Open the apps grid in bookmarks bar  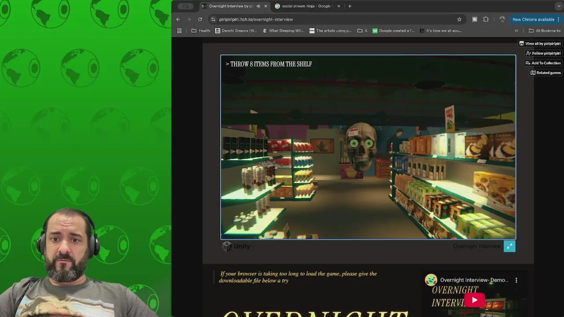(179, 31)
